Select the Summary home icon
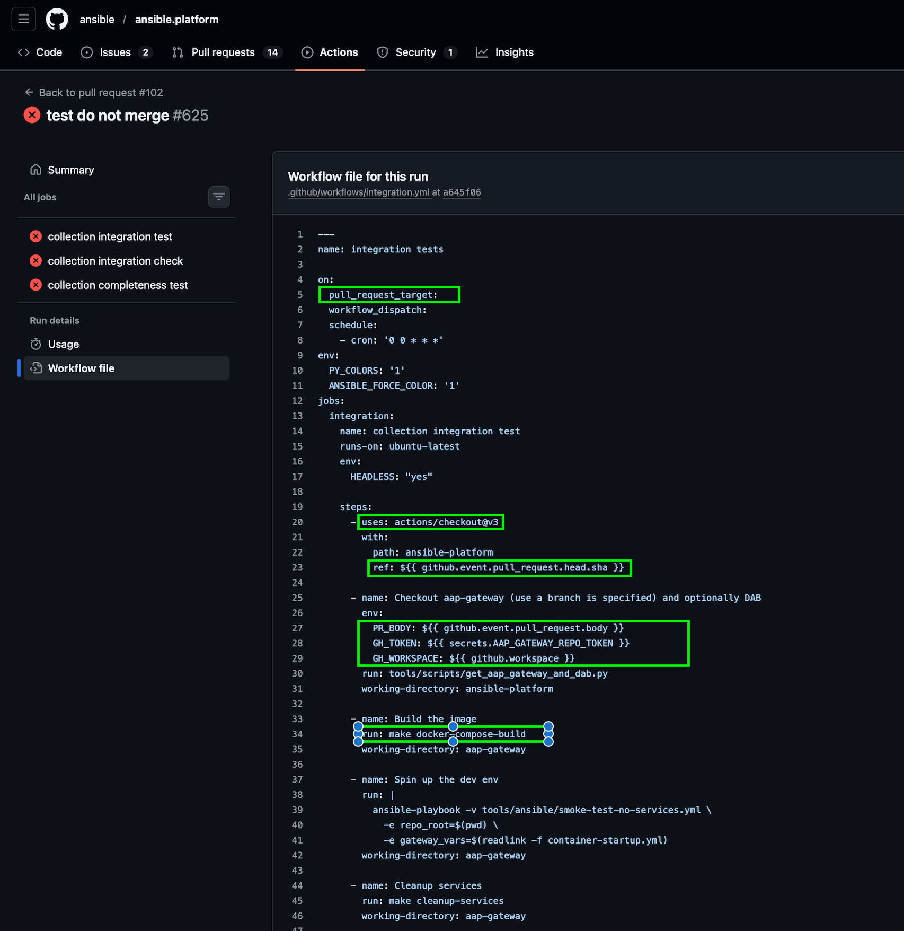904x931 pixels. pos(36,170)
